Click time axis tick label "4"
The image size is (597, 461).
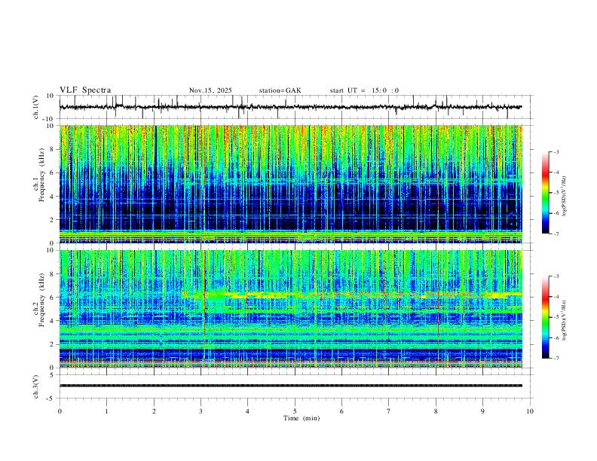click(247, 411)
